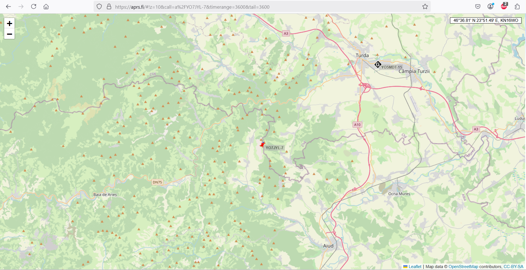Zoom out on the map

click(10, 34)
